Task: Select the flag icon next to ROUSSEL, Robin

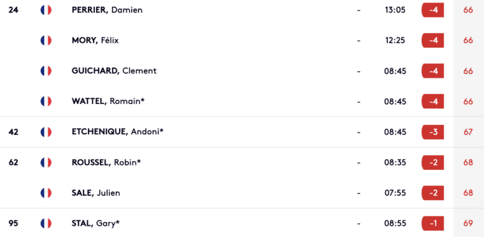Action: click(x=46, y=162)
